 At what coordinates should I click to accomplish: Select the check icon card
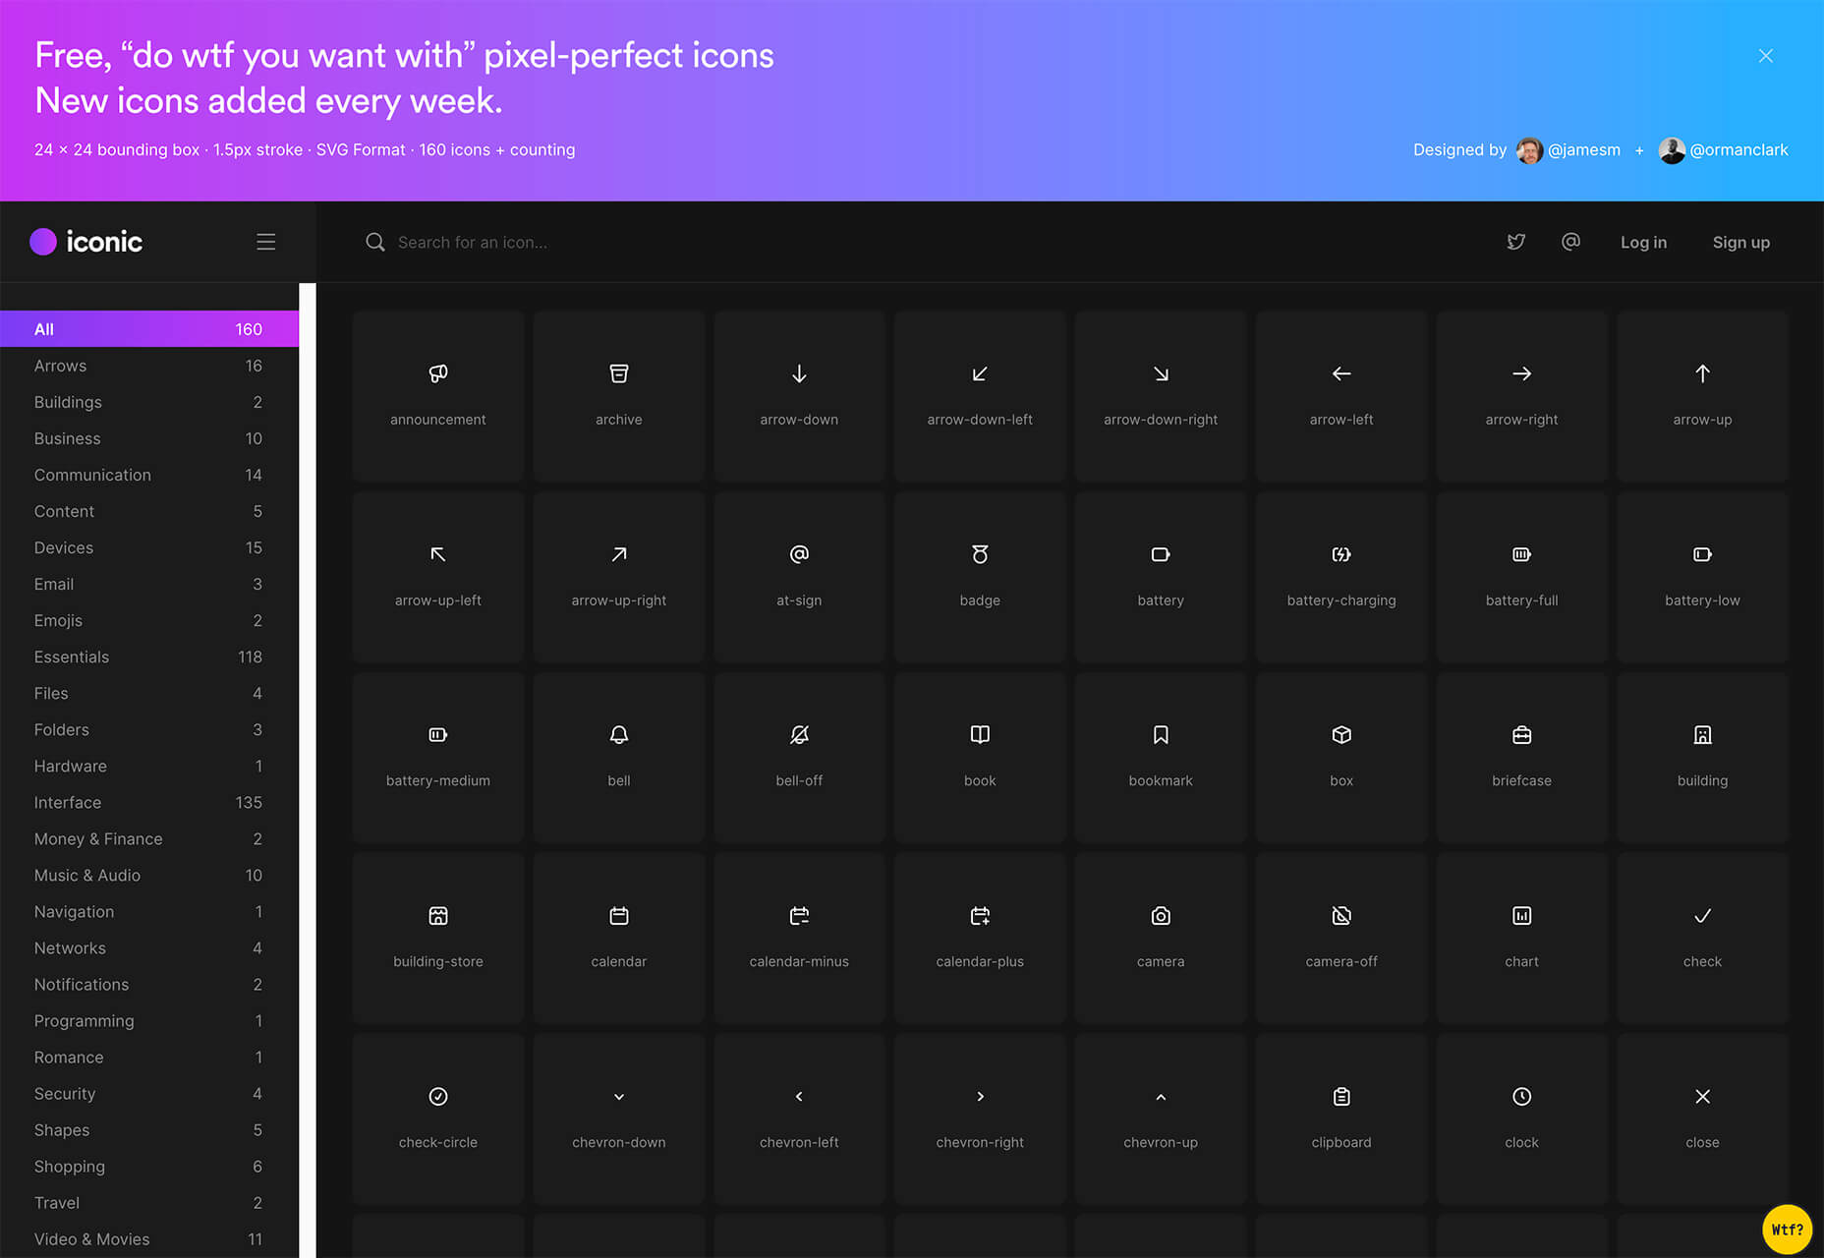[1702, 939]
